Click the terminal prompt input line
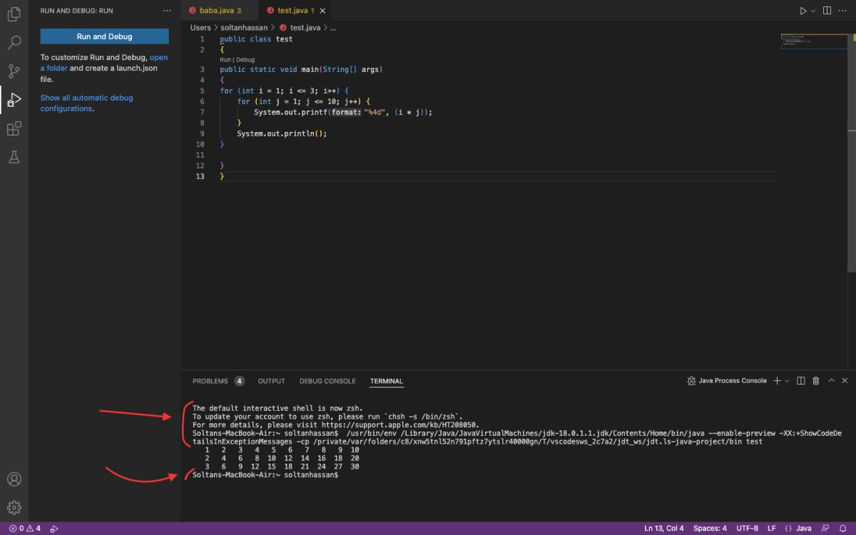 [265, 475]
